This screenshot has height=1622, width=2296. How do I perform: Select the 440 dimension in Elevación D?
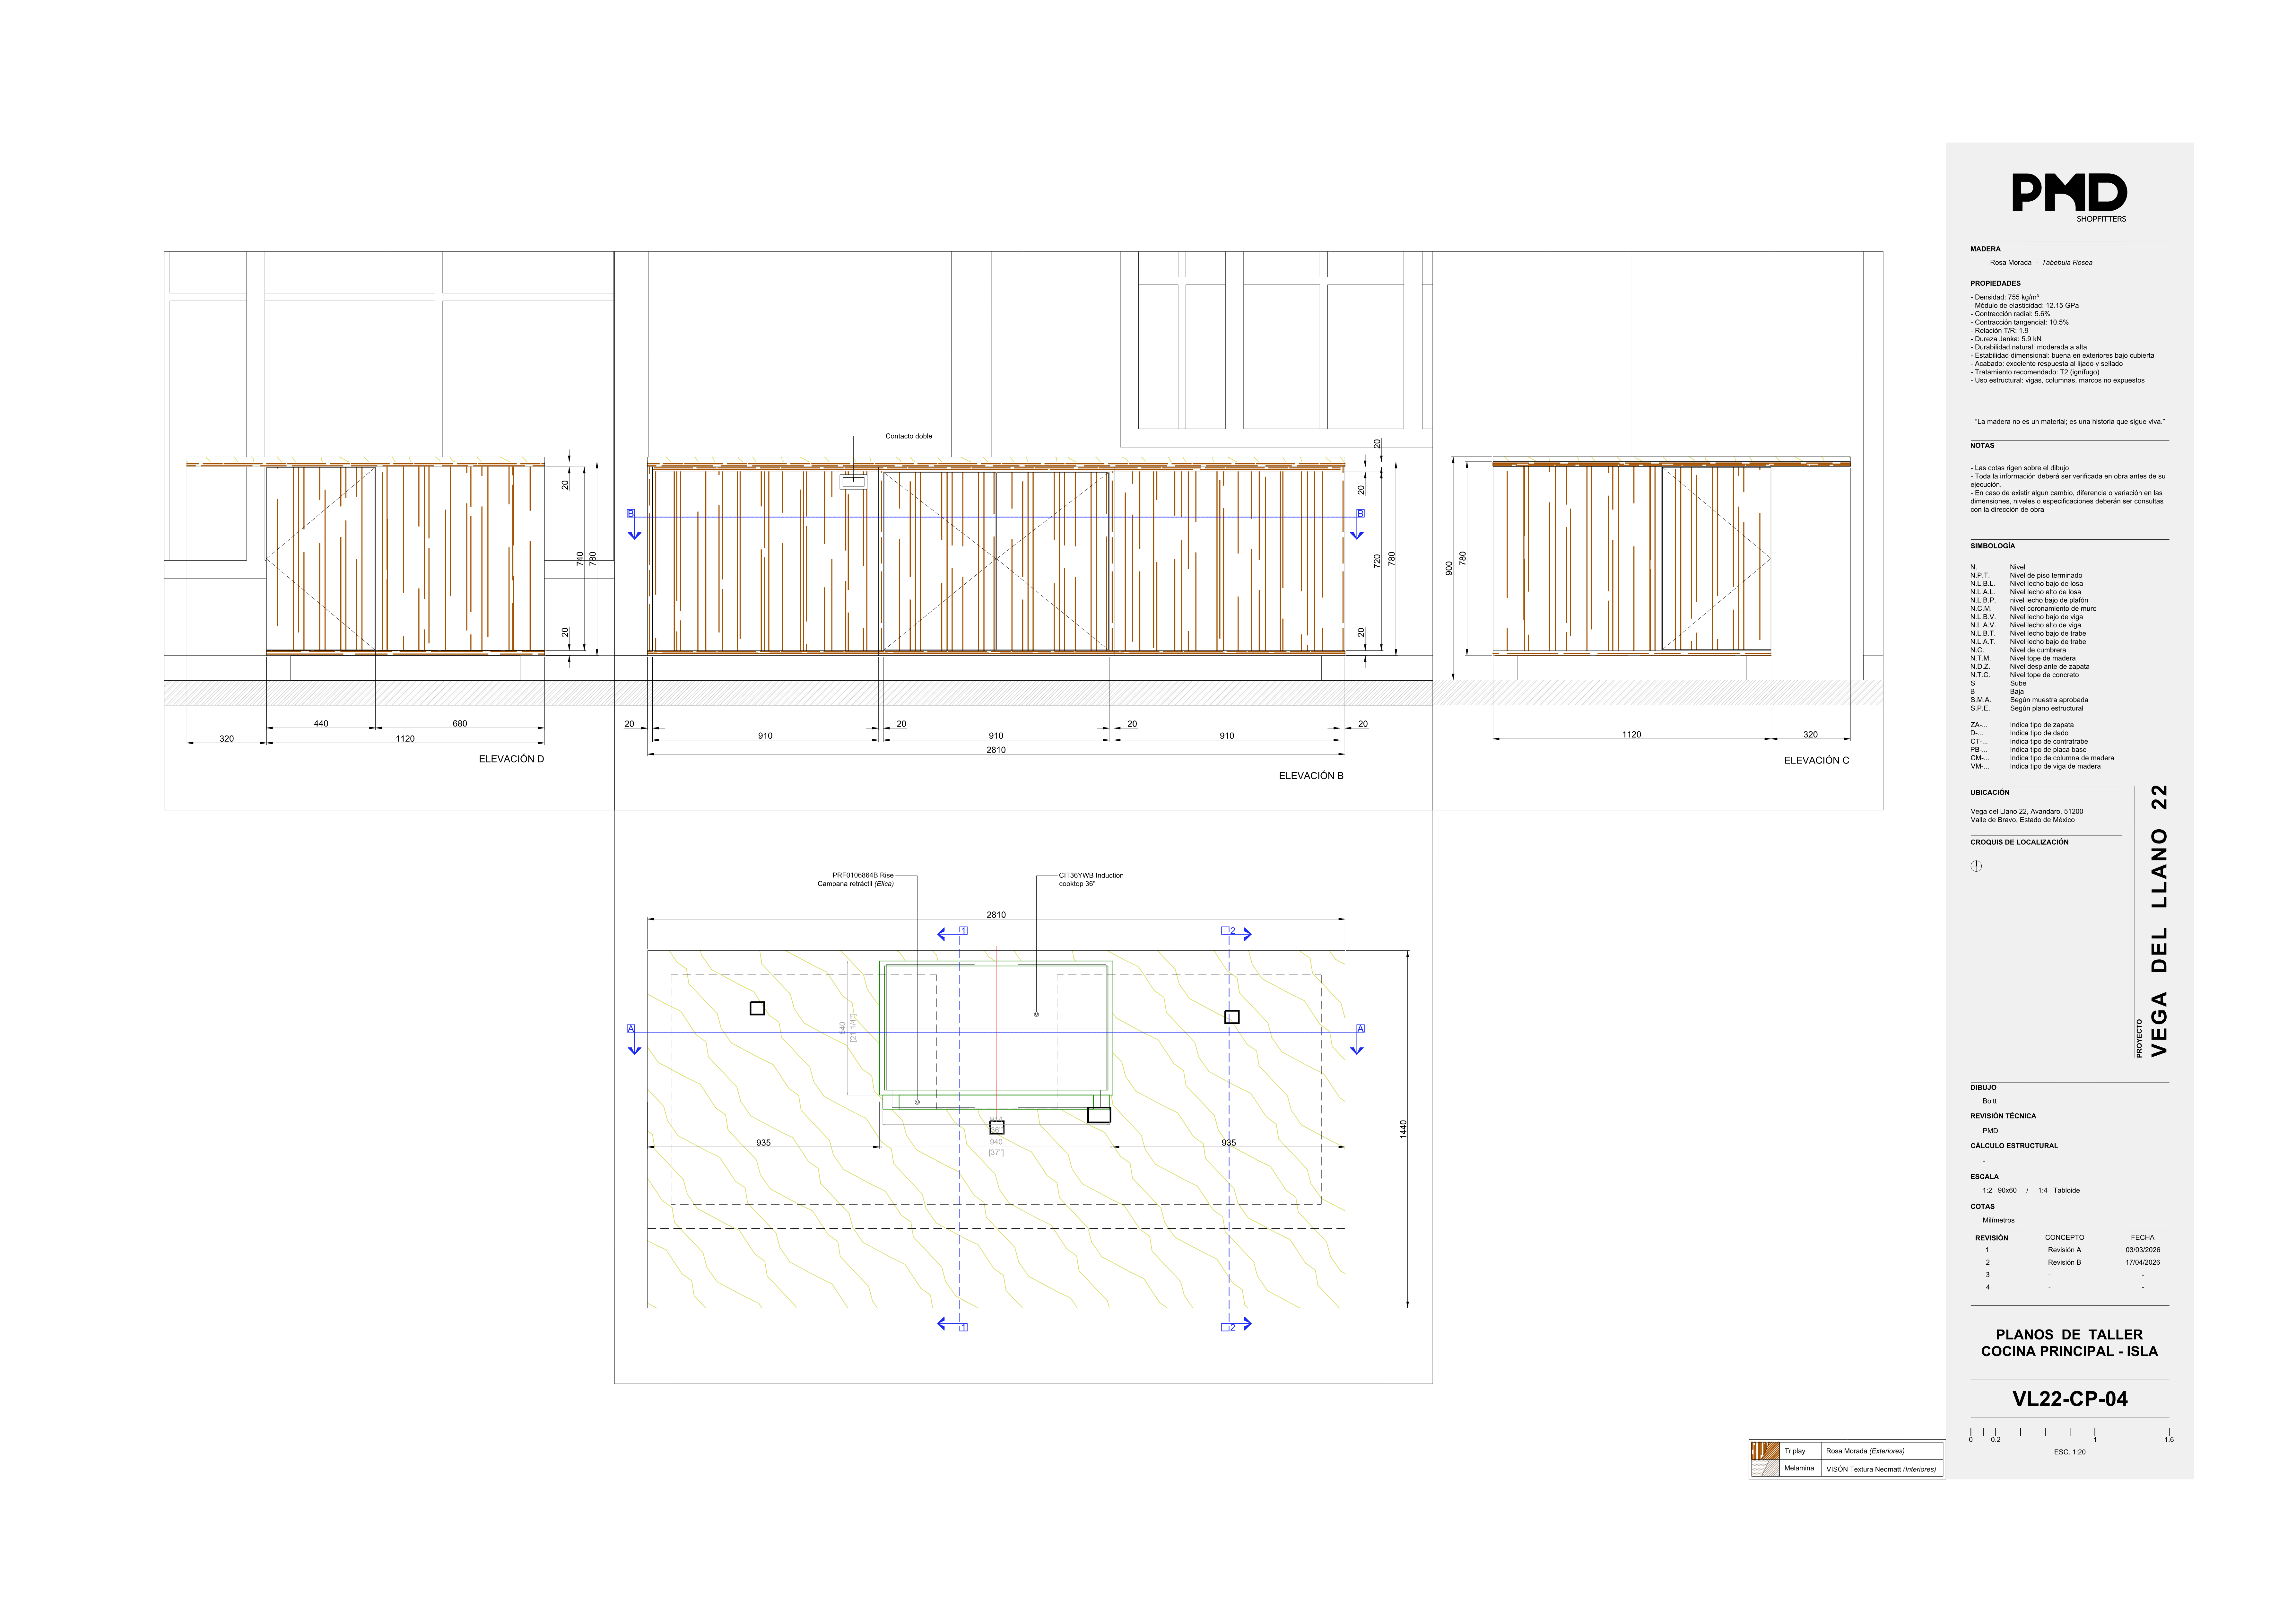tap(321, 723)
